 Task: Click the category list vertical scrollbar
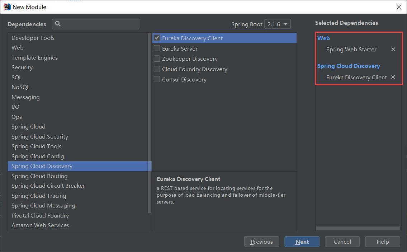(x=150, y=123)
